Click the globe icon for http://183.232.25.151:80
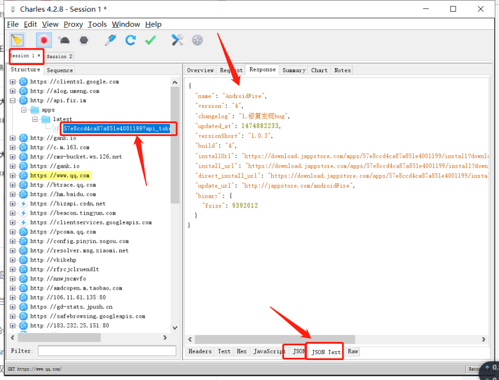499x380 pixels. (23, 325)
